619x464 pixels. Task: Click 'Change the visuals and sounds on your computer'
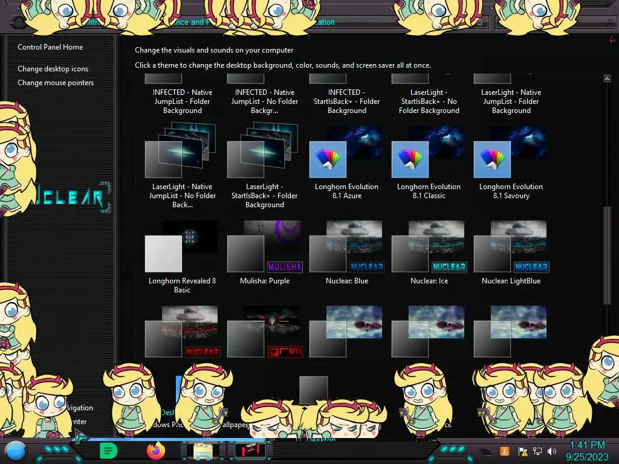(x=214, y=50)
